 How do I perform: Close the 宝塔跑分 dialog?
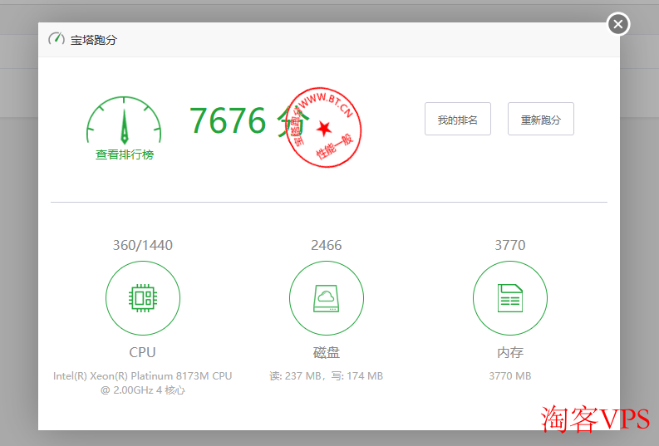click(618, 24)
